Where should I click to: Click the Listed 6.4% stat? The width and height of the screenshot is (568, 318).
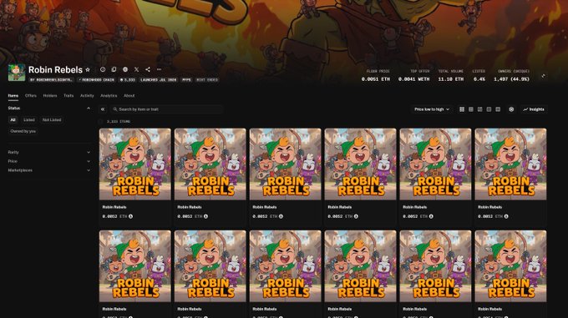tap(479, 76)
